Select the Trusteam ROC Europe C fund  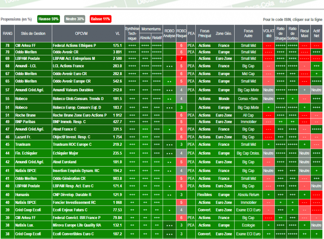[x=161, y=144]
